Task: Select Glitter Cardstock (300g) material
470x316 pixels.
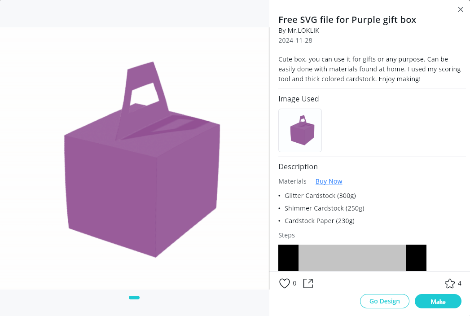Action: (x=320, y=196)
